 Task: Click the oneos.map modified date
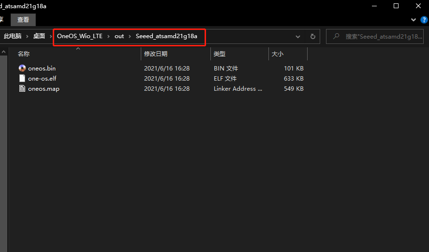167,89
